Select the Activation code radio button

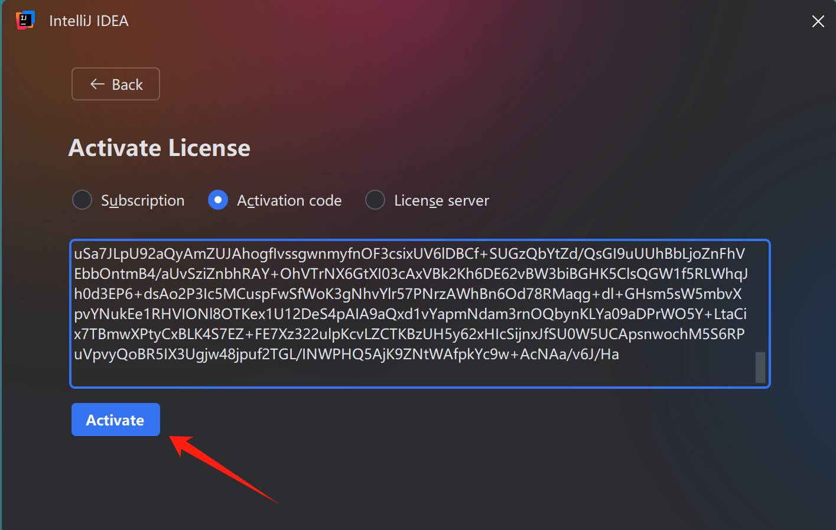218,200
